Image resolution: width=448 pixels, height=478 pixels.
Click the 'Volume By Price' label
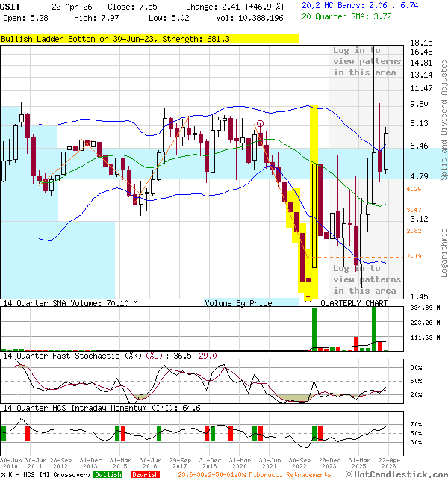(x=238, y=303)
